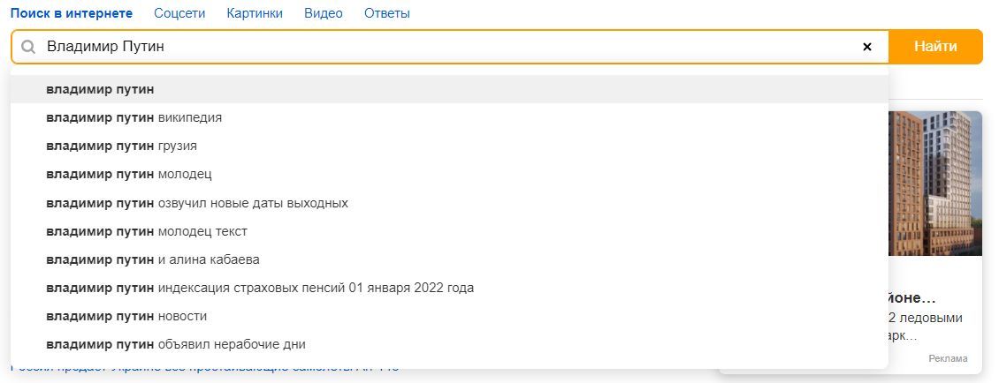999x383 pixels.
Task: Pick suggestion владимир путин грузия
Action: [121, 146]
